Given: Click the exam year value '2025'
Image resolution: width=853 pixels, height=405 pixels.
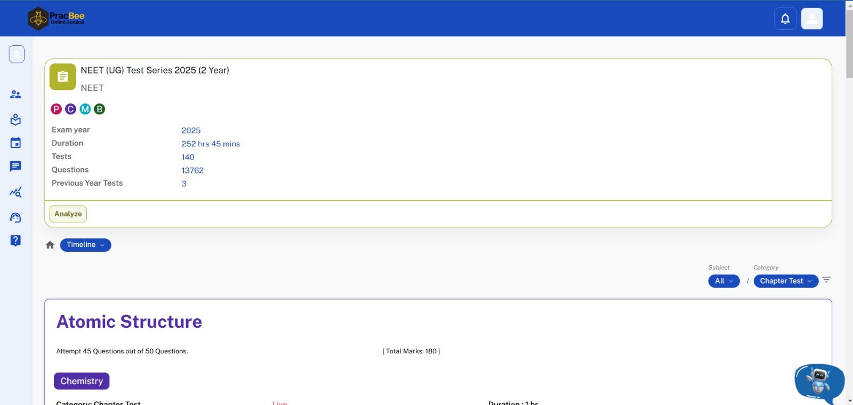Looking at the screenshot, I should (x=191, y=130).
